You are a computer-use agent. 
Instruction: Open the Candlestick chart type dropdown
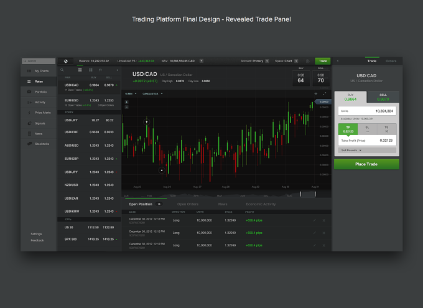(x=152, y=94)
